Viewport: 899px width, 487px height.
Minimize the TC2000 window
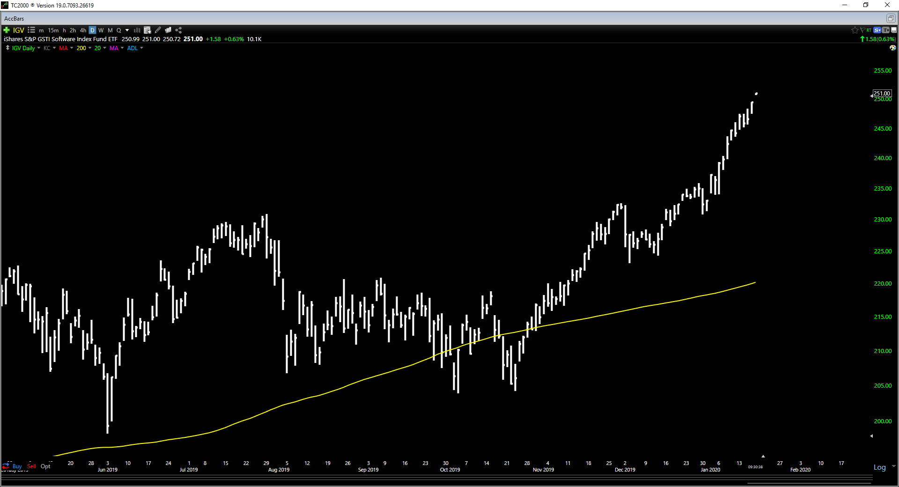coord(845,5)
